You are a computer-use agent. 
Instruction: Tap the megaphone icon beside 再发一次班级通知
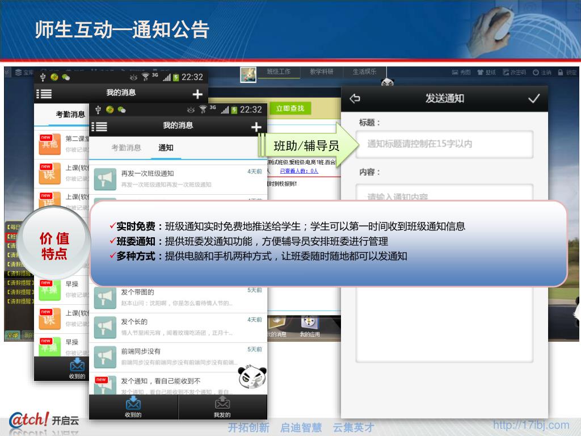click(105, 179)
